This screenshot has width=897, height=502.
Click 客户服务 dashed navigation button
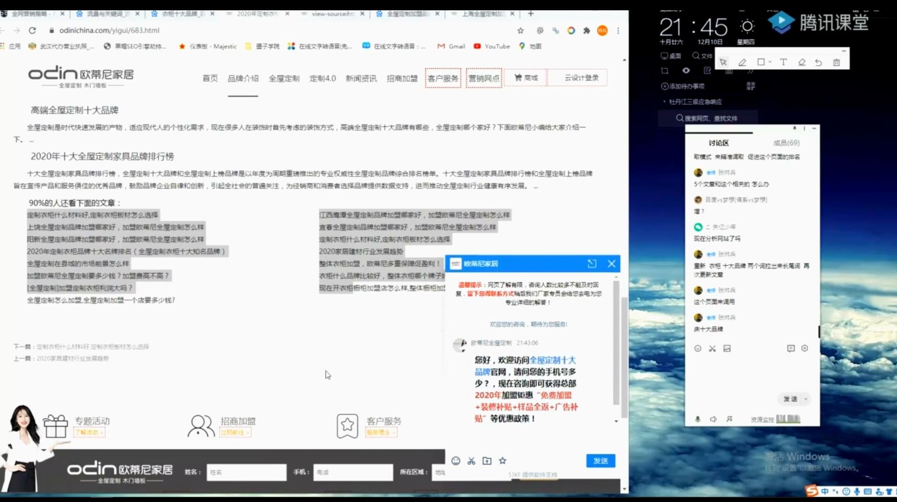tap(443, 78)
